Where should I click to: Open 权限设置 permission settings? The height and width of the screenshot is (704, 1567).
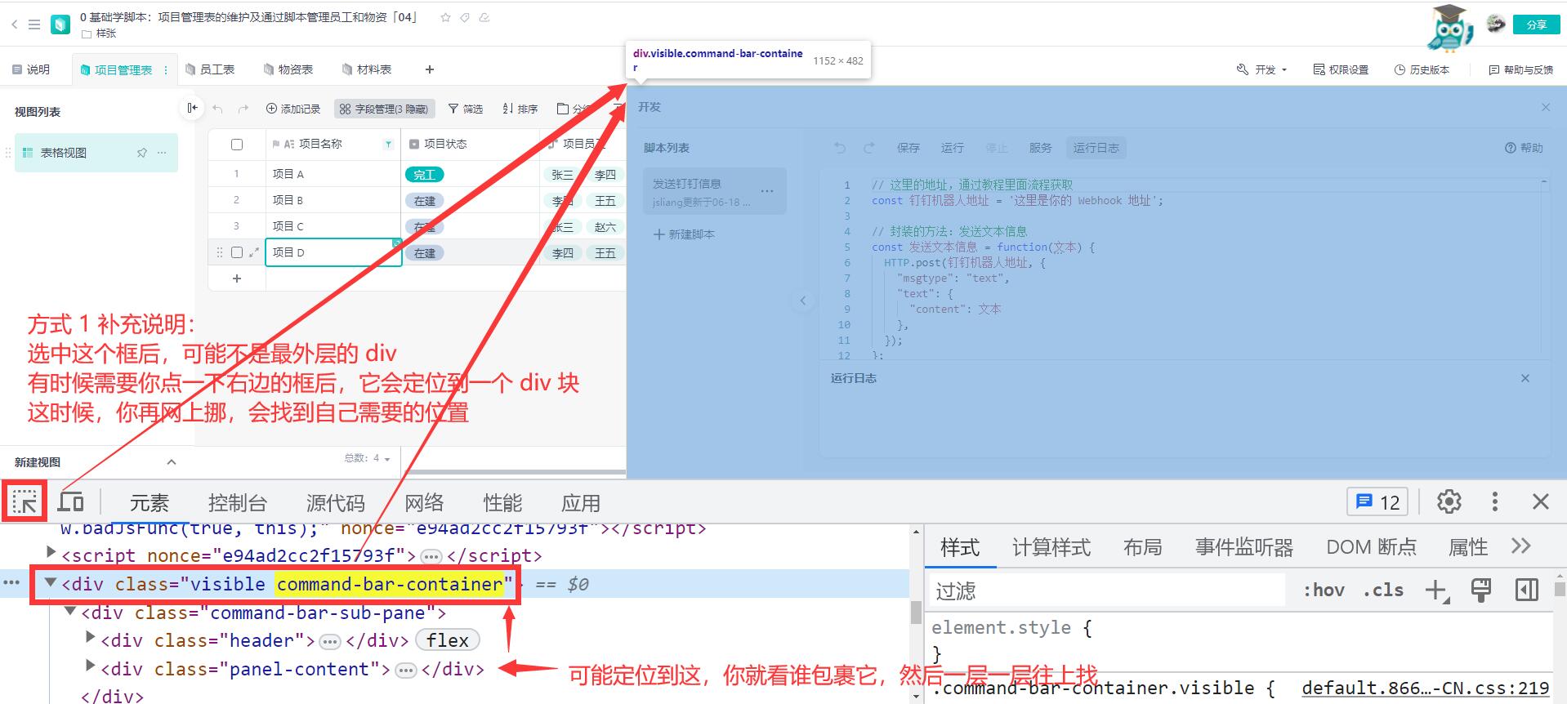pyautogui.click(x=1341, y=69)
